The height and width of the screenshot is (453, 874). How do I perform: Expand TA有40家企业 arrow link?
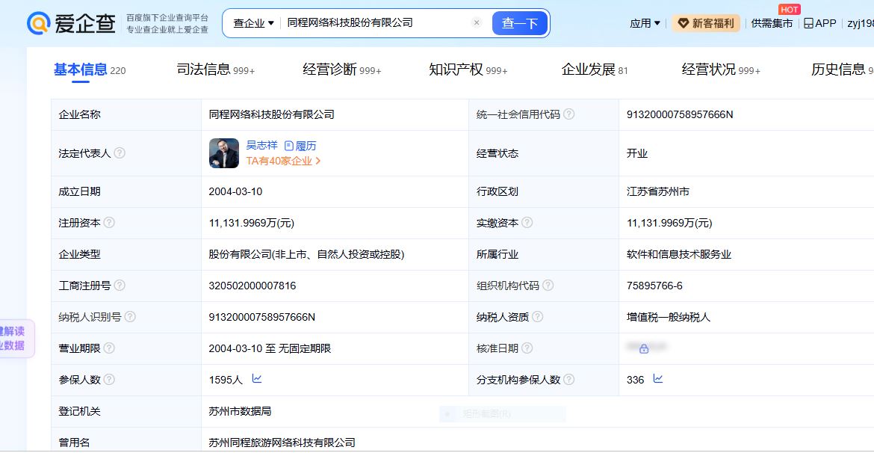pos(284,161)
